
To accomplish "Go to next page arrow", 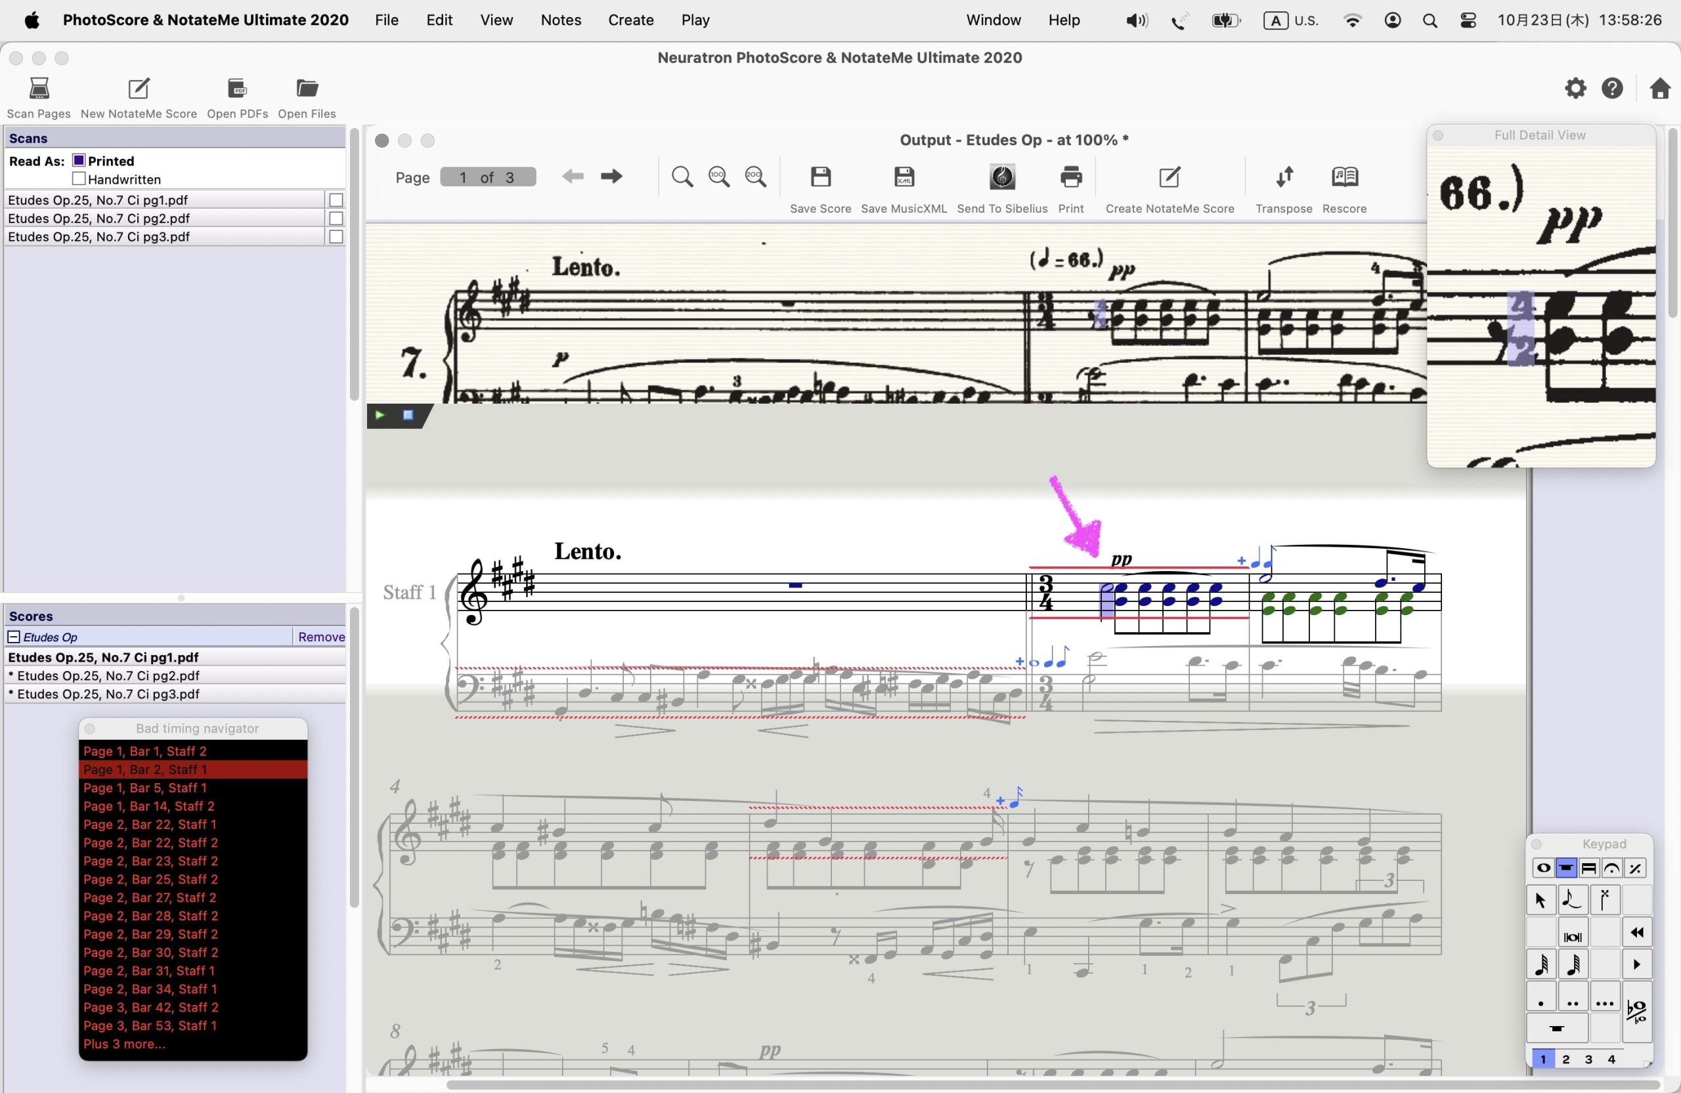I will coord(611,177).
